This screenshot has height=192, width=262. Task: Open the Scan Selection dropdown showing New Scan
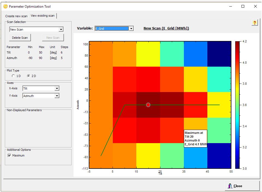[61, 29]
